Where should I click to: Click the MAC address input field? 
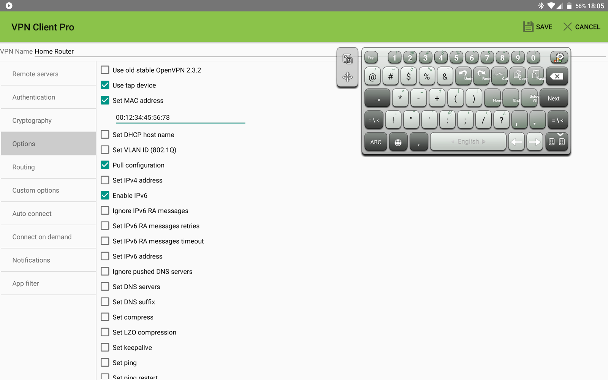[x=180, y=117]
